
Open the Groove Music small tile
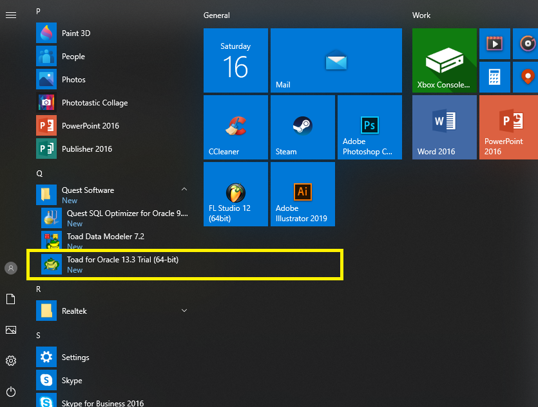(525, 44)
